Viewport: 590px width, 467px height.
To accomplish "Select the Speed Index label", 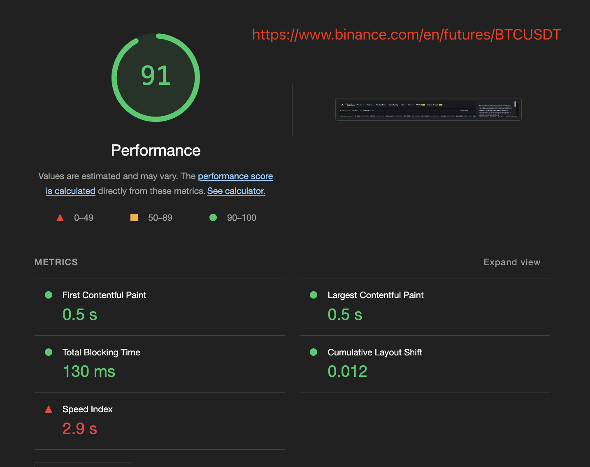I will tap(88, 409).
